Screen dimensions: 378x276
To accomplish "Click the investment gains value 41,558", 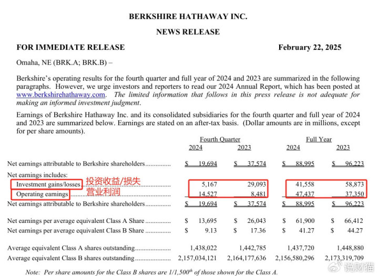I will (305, 185).
